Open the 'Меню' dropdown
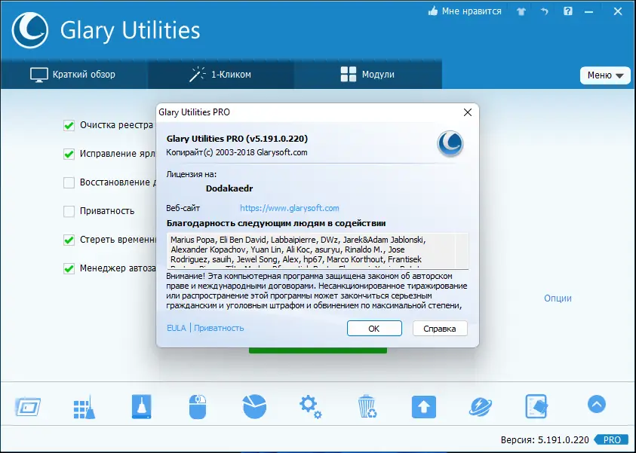The height and width of the screenshot is (453, 636). (605, 75)
